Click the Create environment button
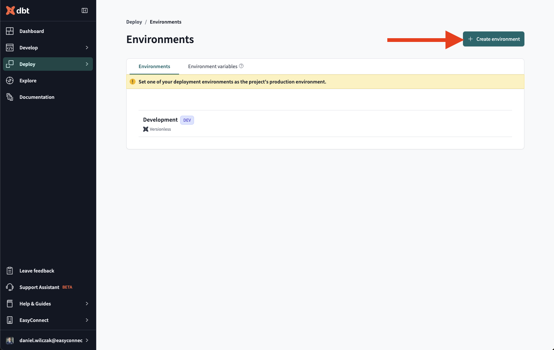This screenshot has height=350, width=554. tap(494, 39)
